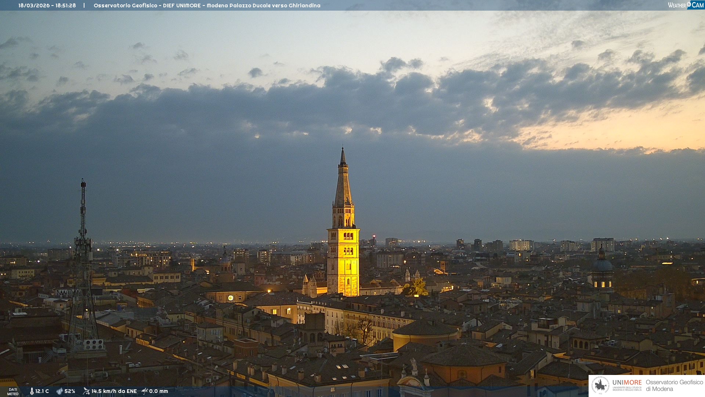The width and height of the screenshot is (705, 397).
Task: Click the DATI METEO label
Action: click(13, 391)
